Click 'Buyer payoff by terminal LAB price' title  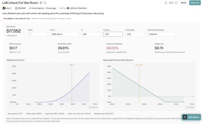tap(118, 60)
